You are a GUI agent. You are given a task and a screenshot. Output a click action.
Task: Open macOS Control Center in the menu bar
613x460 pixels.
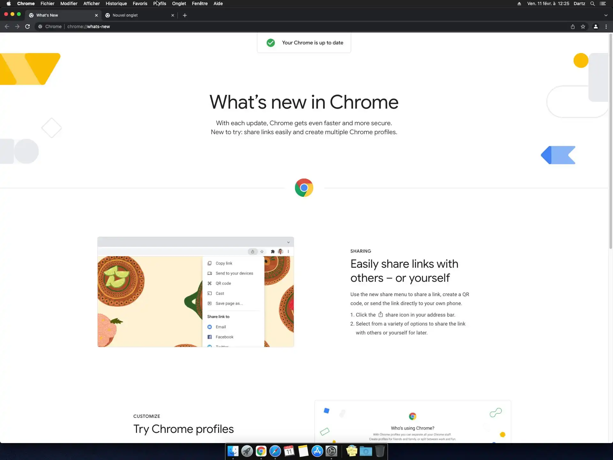(x=602, y=4)
